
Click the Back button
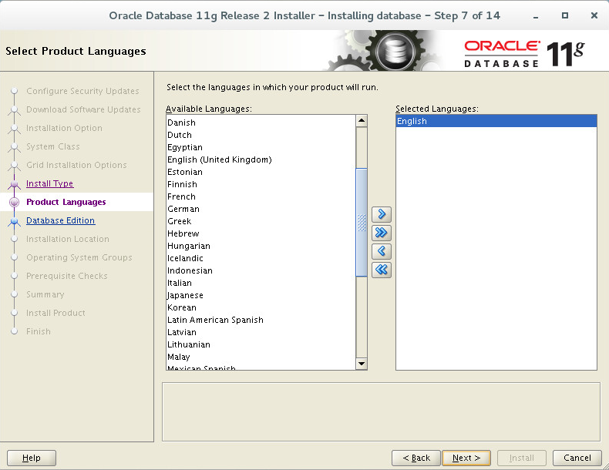[x=416, y=458]
